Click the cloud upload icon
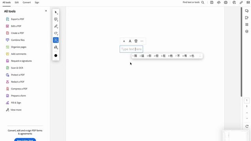 219,2
